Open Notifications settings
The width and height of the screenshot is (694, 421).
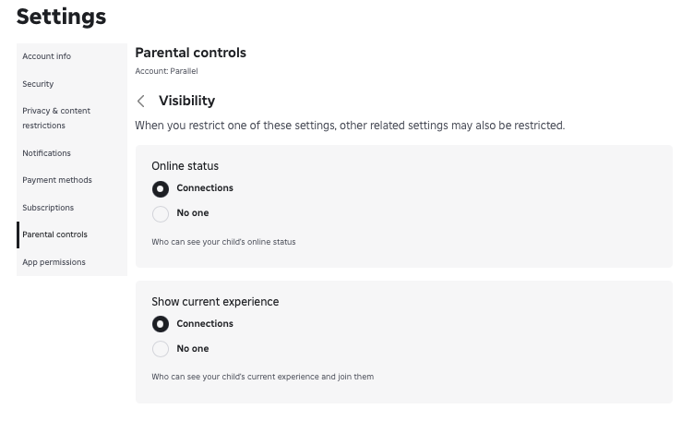coord(46,153)
